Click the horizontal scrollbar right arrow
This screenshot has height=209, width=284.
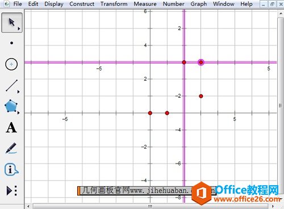[273, 206]
